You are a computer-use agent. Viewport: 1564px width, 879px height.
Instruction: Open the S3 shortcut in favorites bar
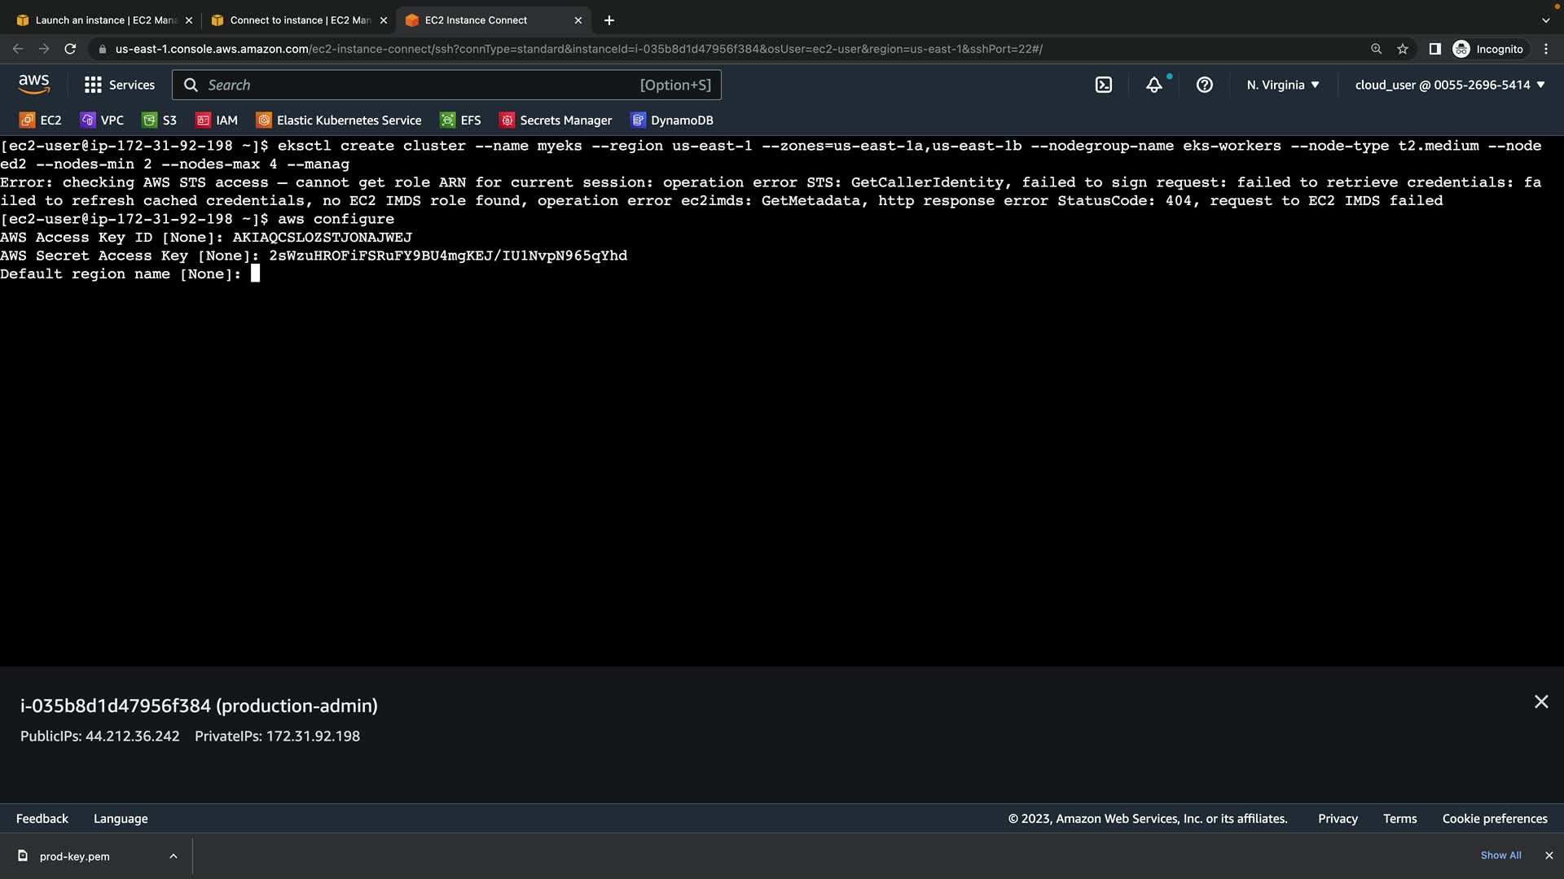tap(160, 120)
